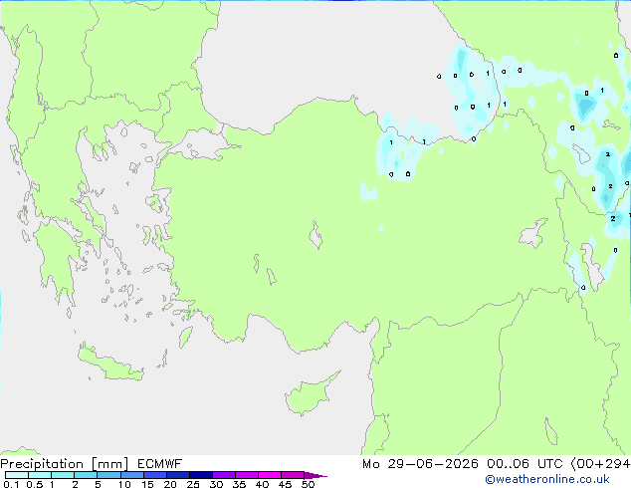Click the date '29-06-2026' text
The width and height of the screenshot is (631, 488).
coord(433,464)
